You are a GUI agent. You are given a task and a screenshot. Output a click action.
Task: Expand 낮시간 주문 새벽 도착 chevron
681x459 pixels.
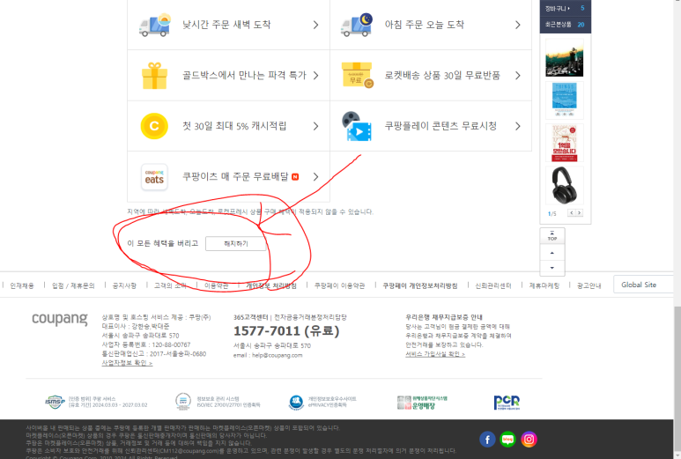315,26
